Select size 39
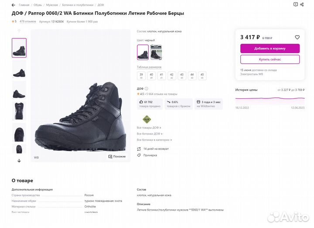Viewport: 314px width, 228px height. tap(141, 76)
